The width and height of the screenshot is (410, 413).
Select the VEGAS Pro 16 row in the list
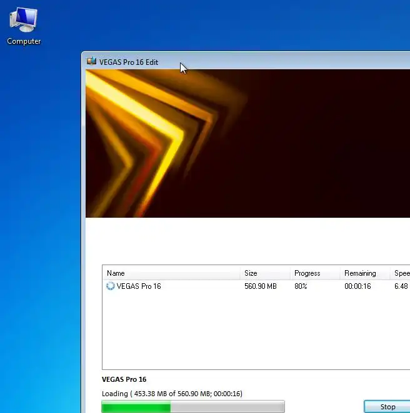point(256,286)
